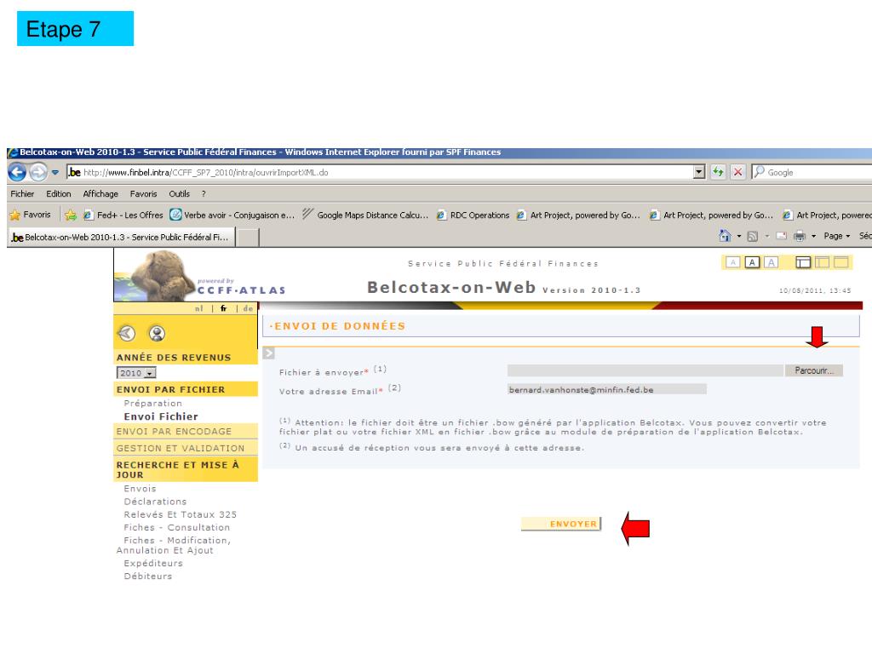Click the Read mail envelope icon
Screen dimensions: 872x654
(782, 236)
